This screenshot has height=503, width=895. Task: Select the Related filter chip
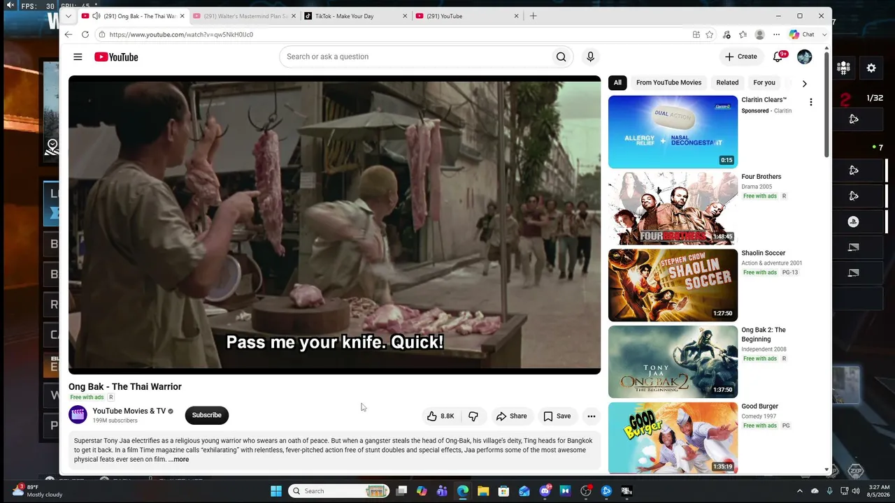[727, 82]
